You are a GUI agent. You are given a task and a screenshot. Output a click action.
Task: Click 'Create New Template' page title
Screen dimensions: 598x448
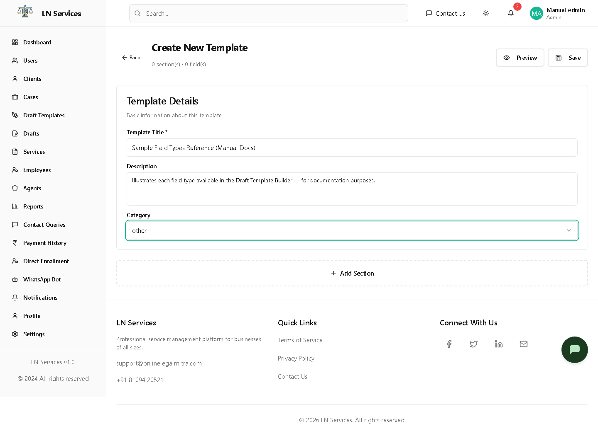tap(199, 48)
